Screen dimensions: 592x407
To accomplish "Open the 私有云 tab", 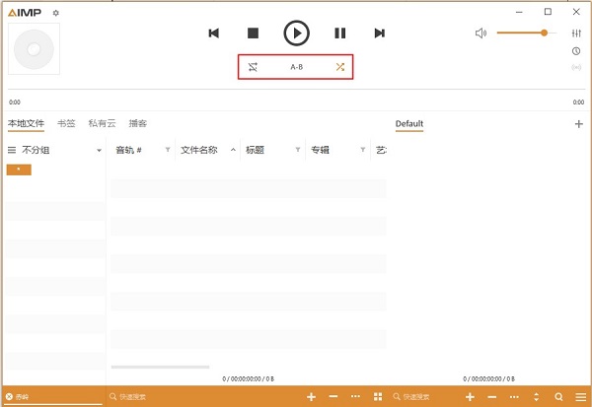I will 102,123.
